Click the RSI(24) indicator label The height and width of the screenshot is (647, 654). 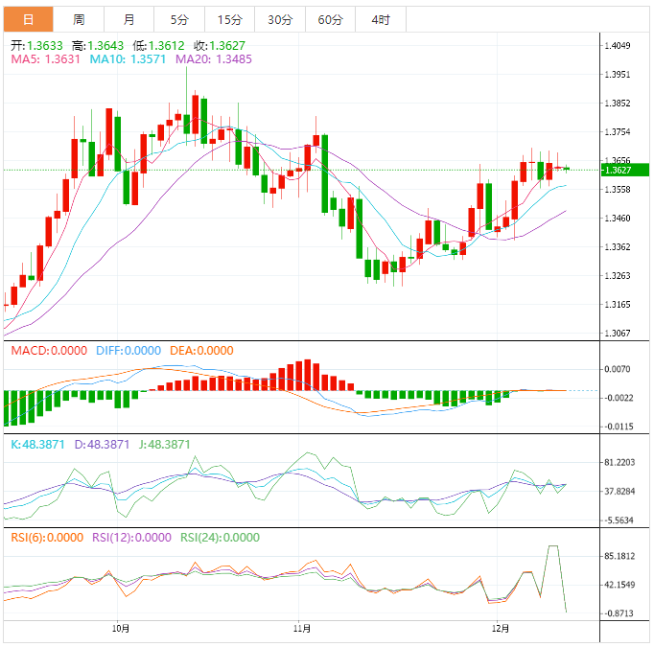[219, 538]
